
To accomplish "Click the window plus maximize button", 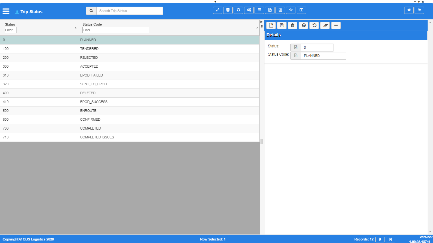I will [419, 2].
